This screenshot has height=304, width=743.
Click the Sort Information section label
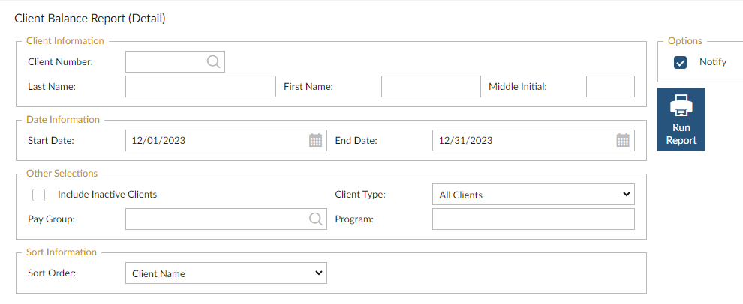pos(62,252)
